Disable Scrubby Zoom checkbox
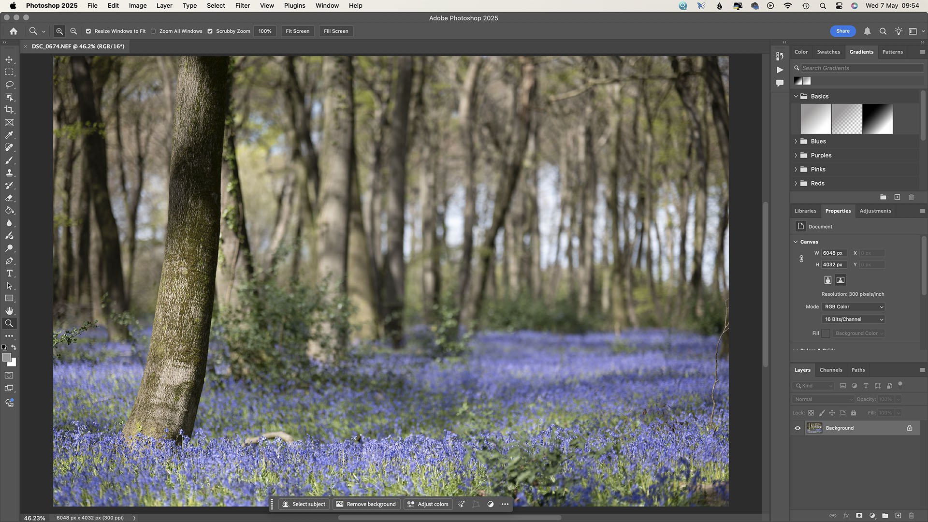The width and height of the screenshot is (928, 522). [x=210, y=31]
